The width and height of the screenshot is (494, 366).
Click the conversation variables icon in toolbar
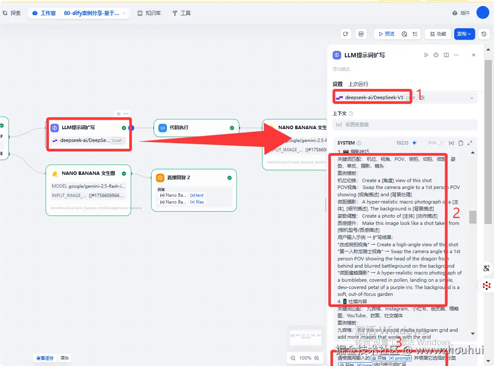coord(345,34)
